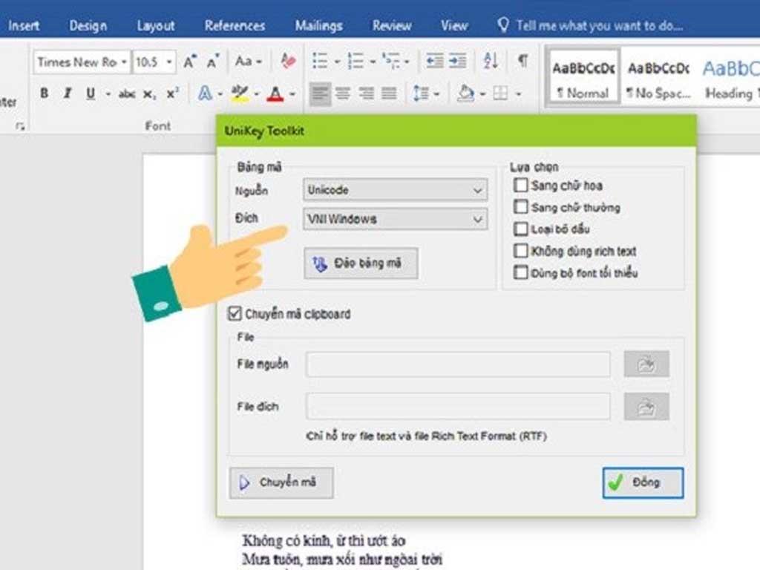Image resolution: width=760 pixels, height=570 pixels.
Task: Open the Layout tab
Action: 156,26
